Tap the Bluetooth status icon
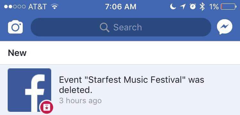240x115 pixels. pyautogui.click(x=202, y=7)
